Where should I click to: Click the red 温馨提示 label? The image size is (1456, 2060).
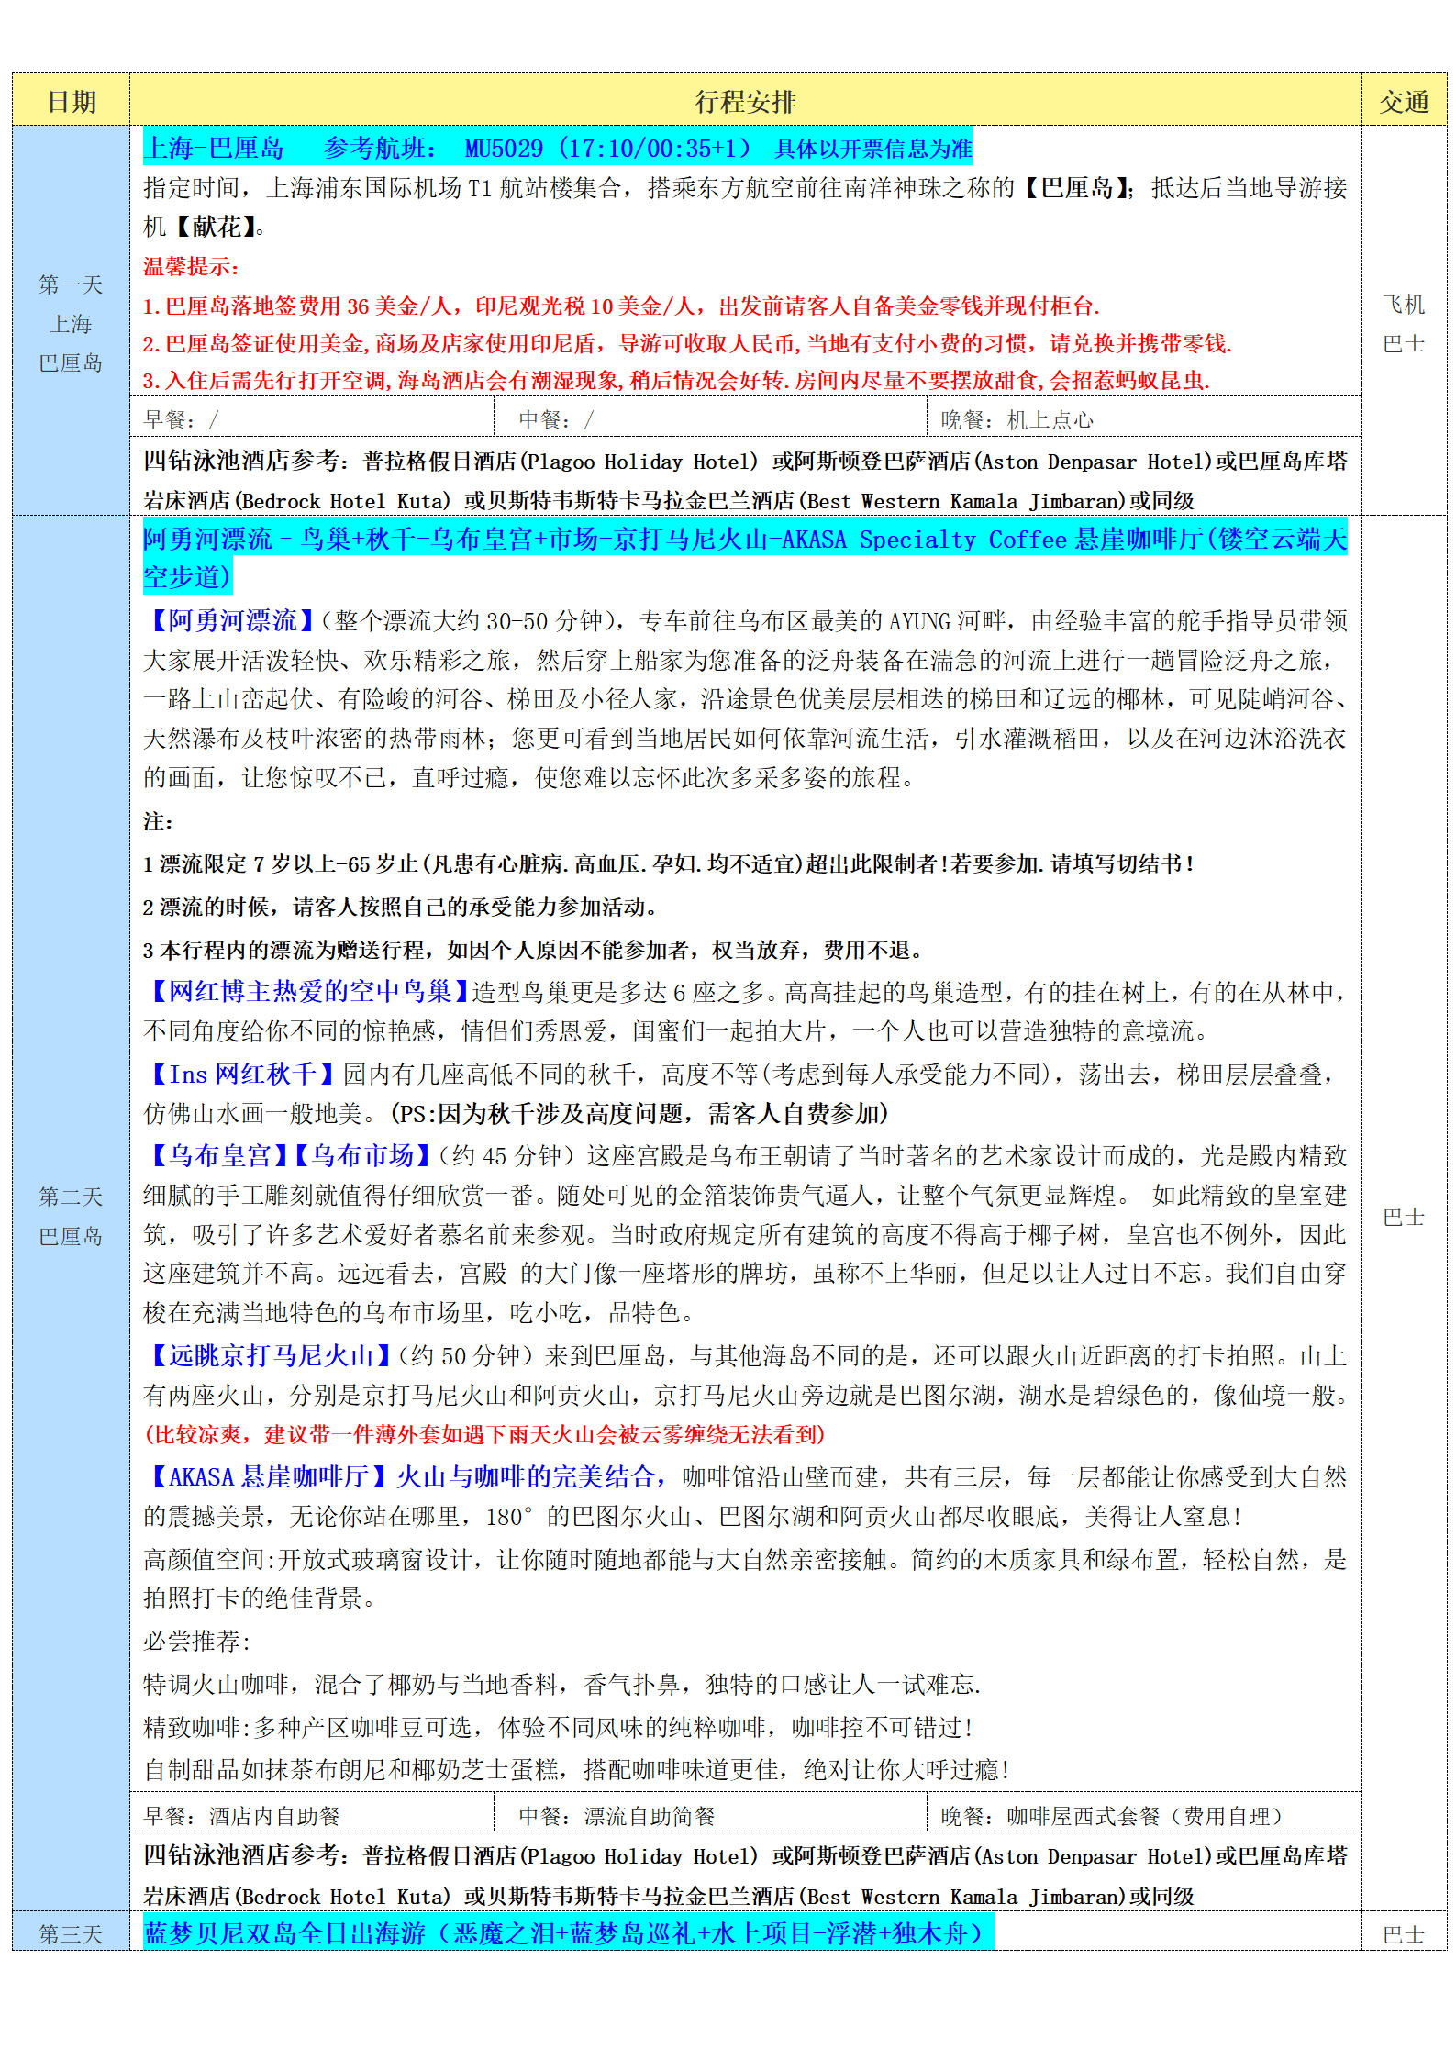191,267
